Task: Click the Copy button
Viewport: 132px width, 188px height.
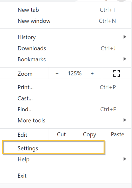Action: point(90,134)
